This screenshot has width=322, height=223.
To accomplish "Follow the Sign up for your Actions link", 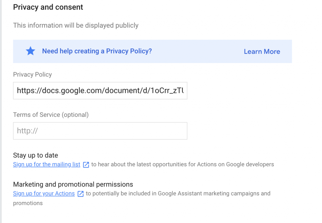I will pos(44,193).
